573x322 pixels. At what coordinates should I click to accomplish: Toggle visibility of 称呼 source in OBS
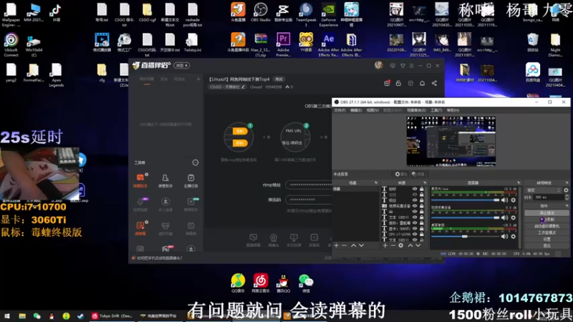pyautogui.click(x=415, y=189)
